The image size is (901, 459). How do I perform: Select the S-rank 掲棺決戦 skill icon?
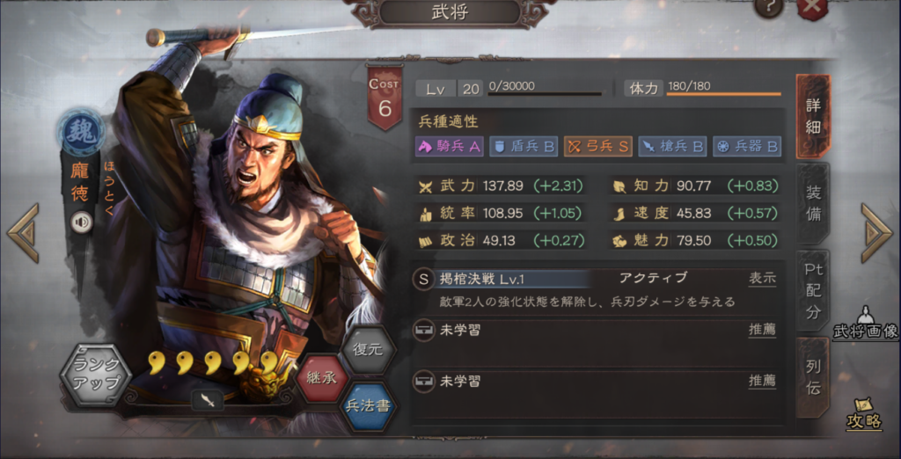point(424,280)
